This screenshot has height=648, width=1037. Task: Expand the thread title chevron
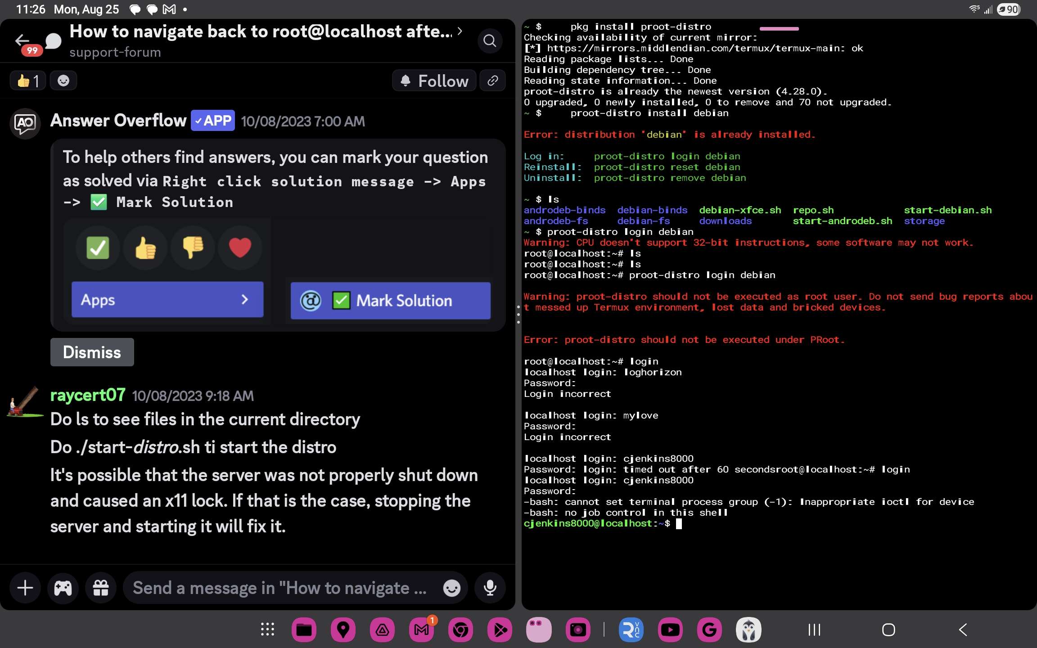460,31
